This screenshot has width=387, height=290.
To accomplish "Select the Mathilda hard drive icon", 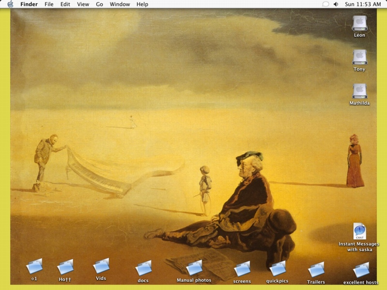I will [359, 91].
